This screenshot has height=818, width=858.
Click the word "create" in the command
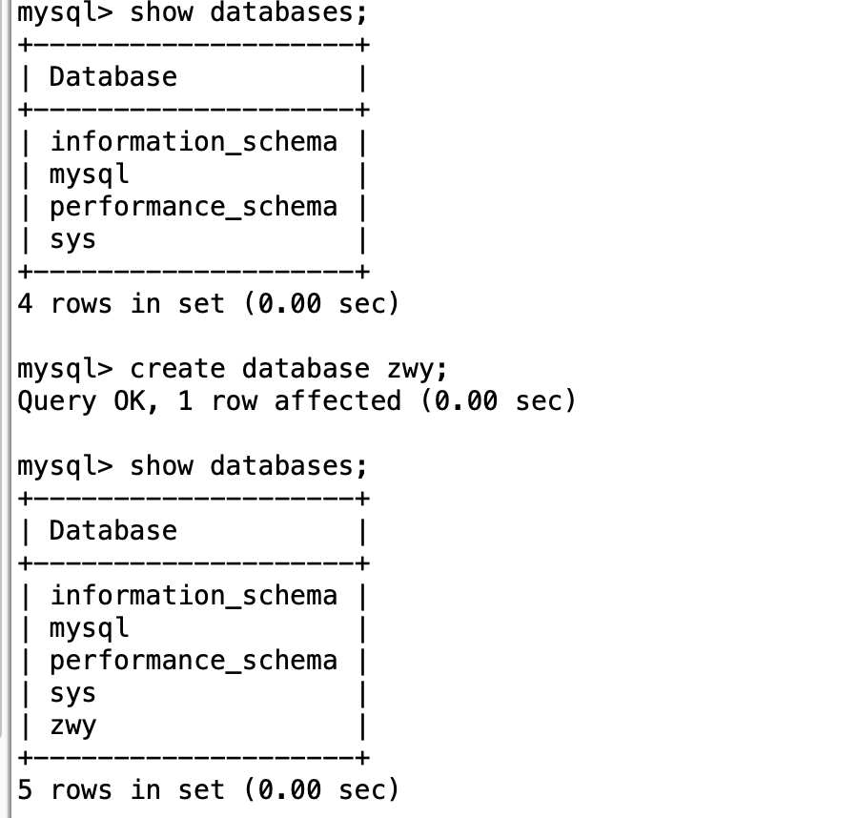tap(177, 369)
